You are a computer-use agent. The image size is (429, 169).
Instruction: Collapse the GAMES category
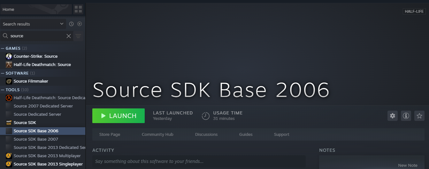[3, 48]
